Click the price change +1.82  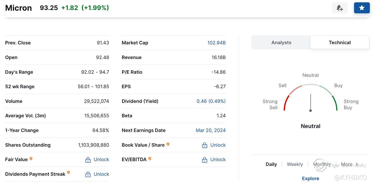click(x=70, y=8)
